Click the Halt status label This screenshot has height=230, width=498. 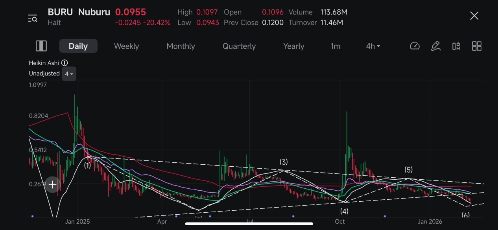pyautogui.click(x=54, y=23)
